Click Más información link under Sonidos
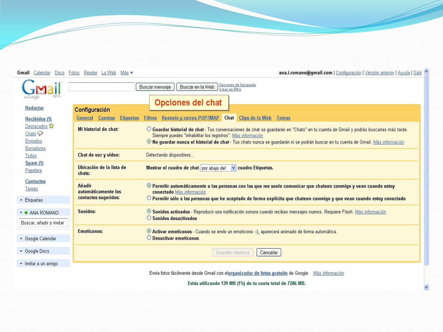The height and width of the screenshot is (332, 443). 370,212
